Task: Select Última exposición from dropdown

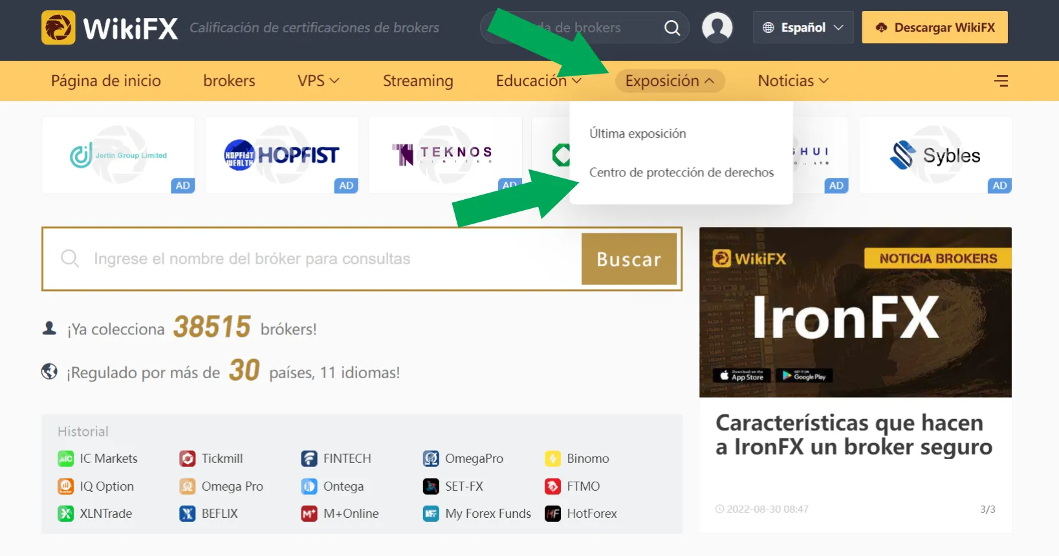Action: [x=638, y=134]
